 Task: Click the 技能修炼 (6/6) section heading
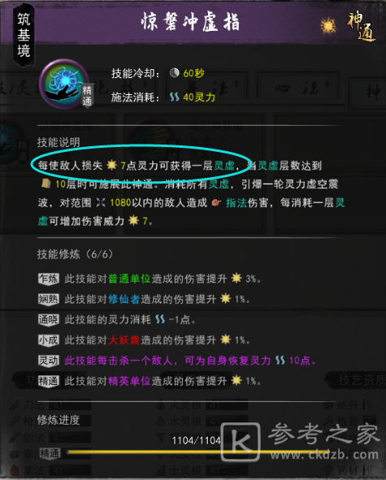[x=76, y=254]
